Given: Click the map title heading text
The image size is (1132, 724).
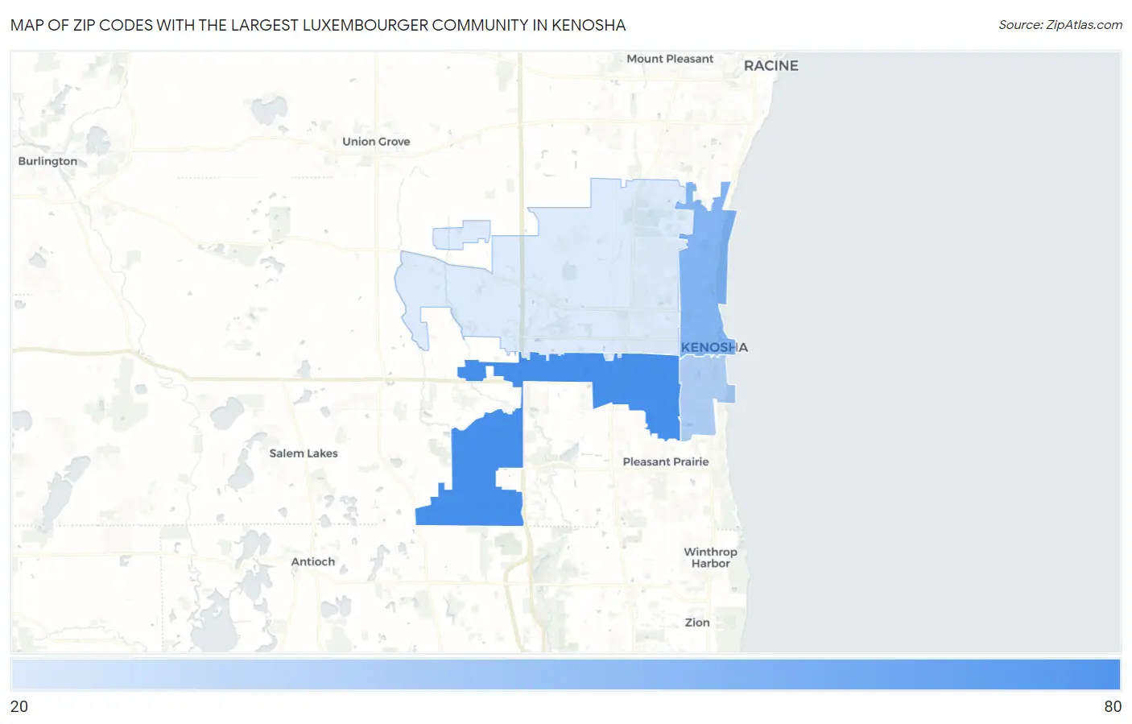Looking at the screenshot, I should pyautogui.click(x=318, y=25).
